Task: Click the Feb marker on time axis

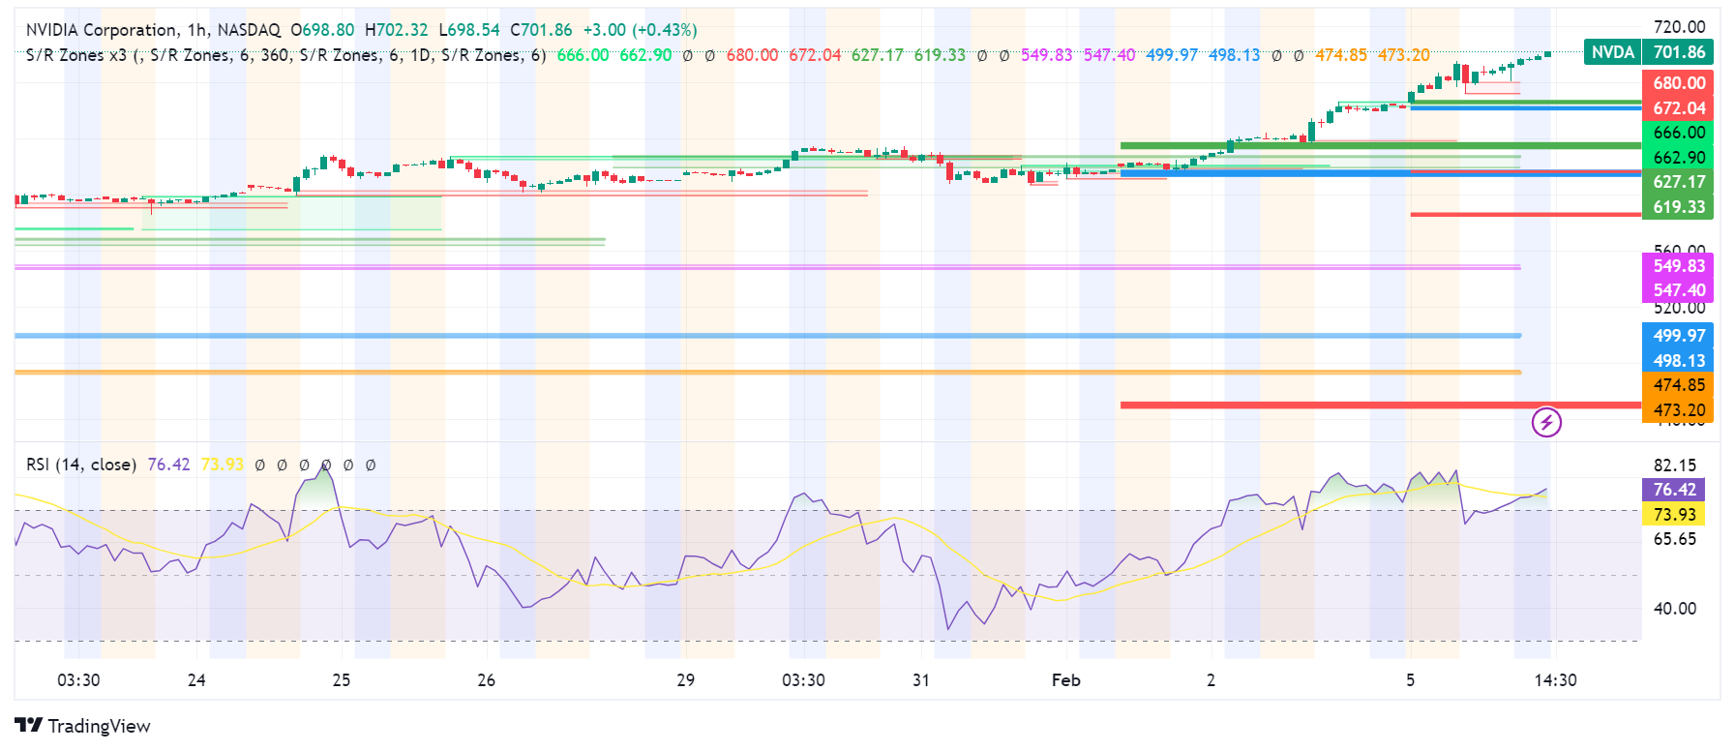Action: click(1065, 680)
